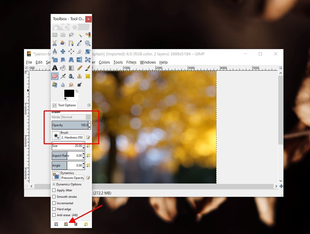Enable the Apply Jitter checkbox
Viewport: 310px width, 234px height.
pos(54,190)
